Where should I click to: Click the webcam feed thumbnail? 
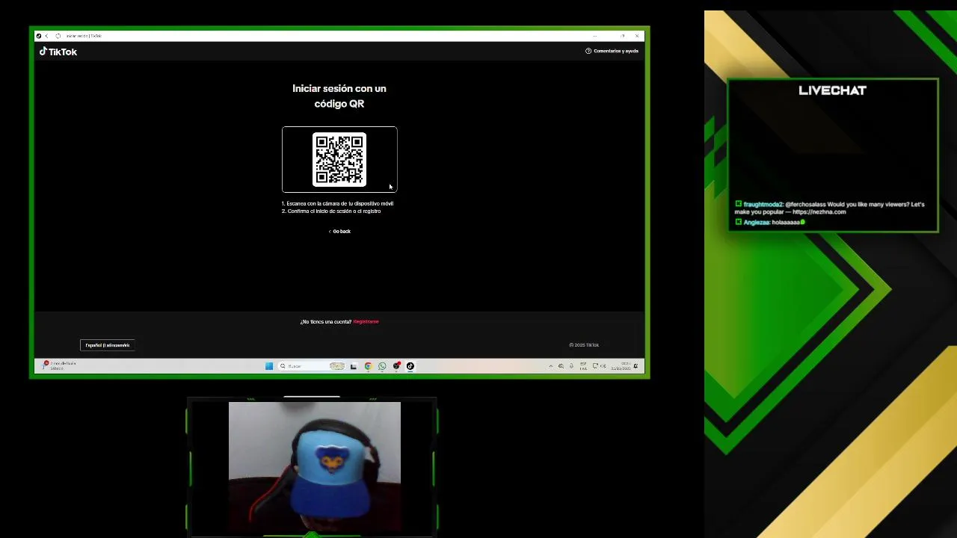[315, 468]
